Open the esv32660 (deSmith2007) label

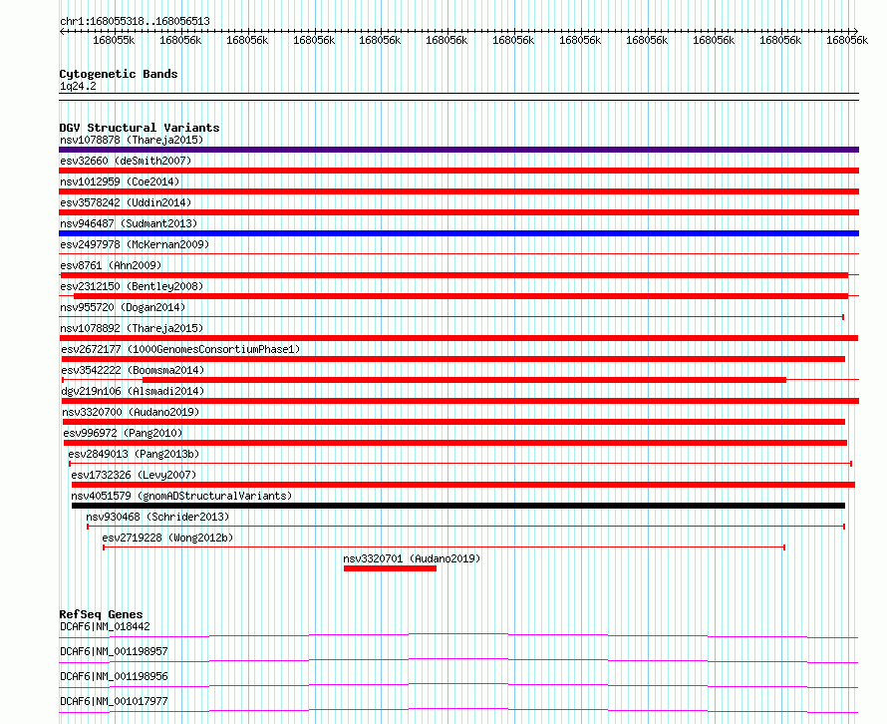pos(126,161)
